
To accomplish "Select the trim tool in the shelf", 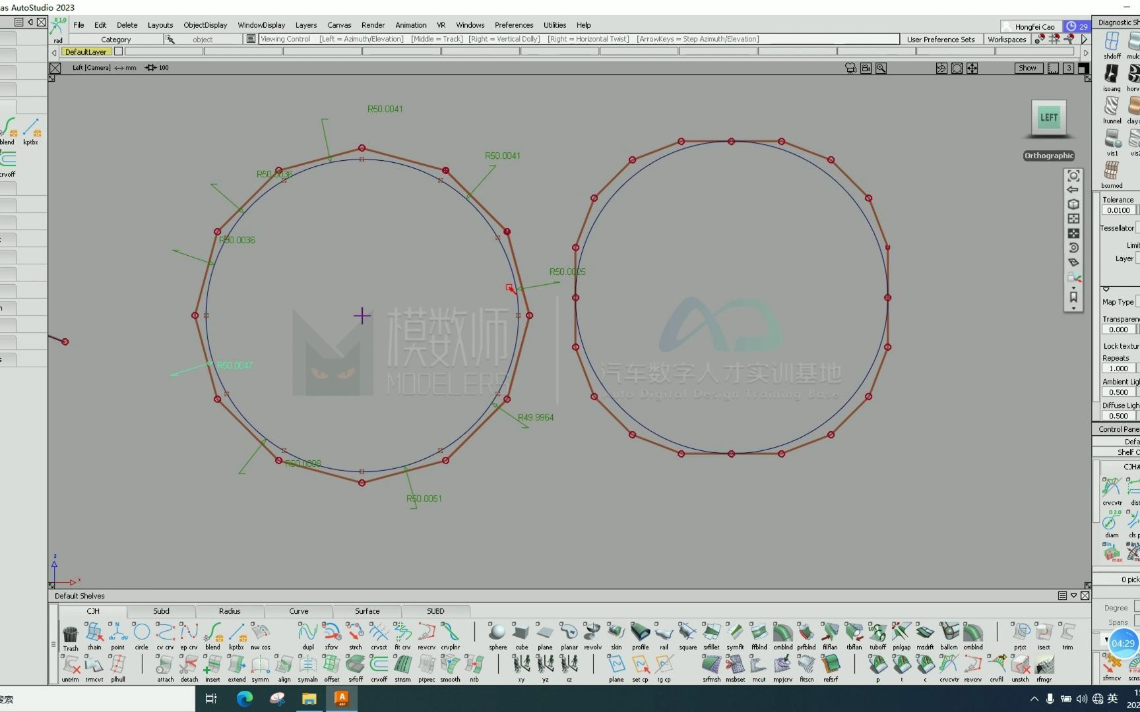I will pyautogui.click(x=1067, y=636).
